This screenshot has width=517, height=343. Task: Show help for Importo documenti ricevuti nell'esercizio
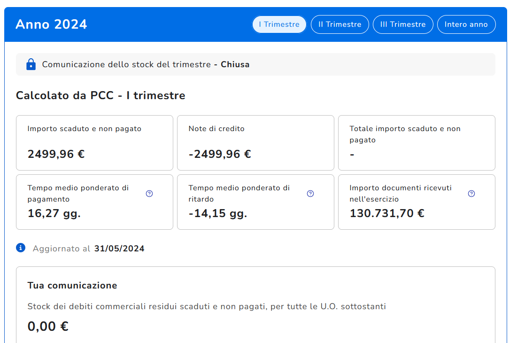(471, 194)
